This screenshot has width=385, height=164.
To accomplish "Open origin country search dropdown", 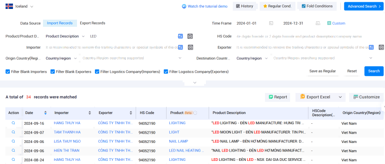I will tap(132, 58).
